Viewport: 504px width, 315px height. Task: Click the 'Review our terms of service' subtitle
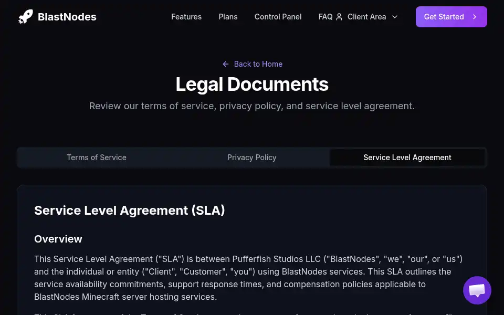click(x=252, y=106)
